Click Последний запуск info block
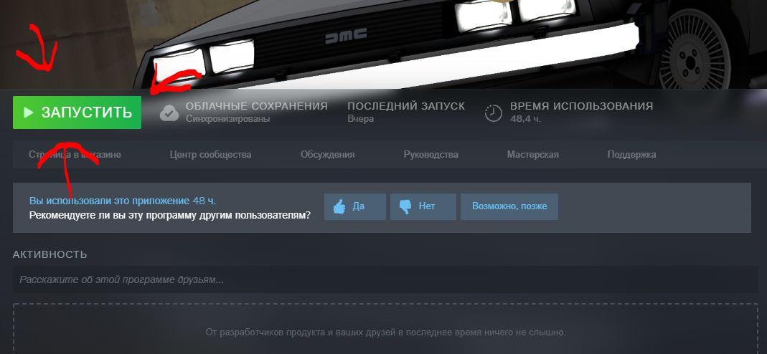This screenshot has width=767, height=354. (406, 112)
